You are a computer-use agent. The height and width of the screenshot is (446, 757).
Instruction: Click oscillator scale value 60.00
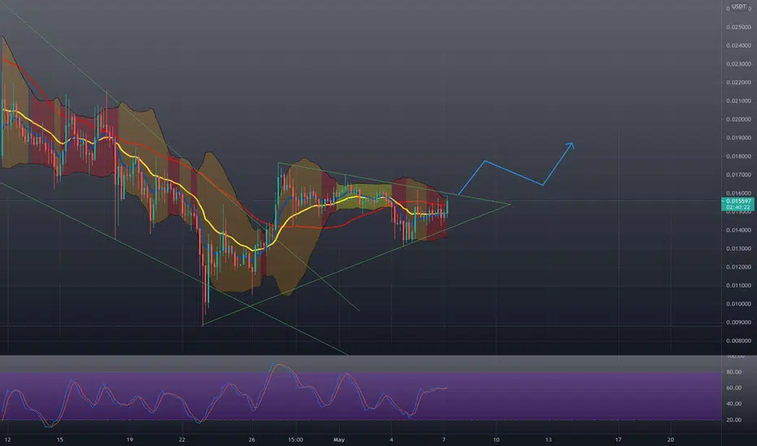click(733, 388)
